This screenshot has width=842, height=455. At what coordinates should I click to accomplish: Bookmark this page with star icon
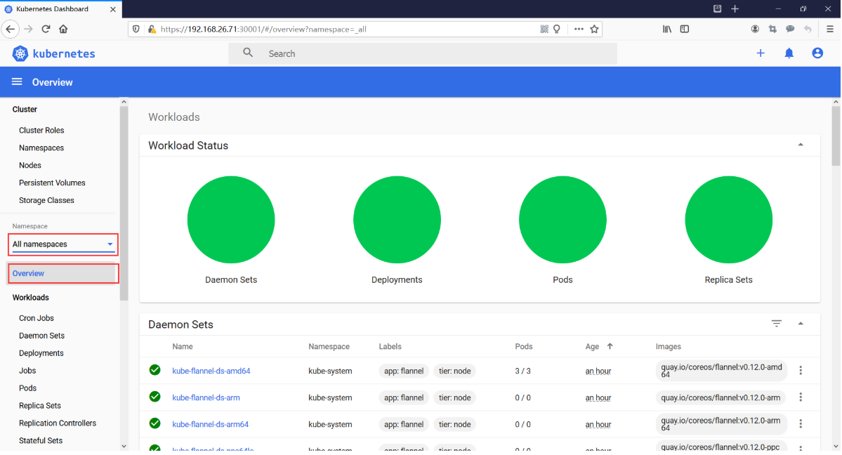click(x=594, y=29)
